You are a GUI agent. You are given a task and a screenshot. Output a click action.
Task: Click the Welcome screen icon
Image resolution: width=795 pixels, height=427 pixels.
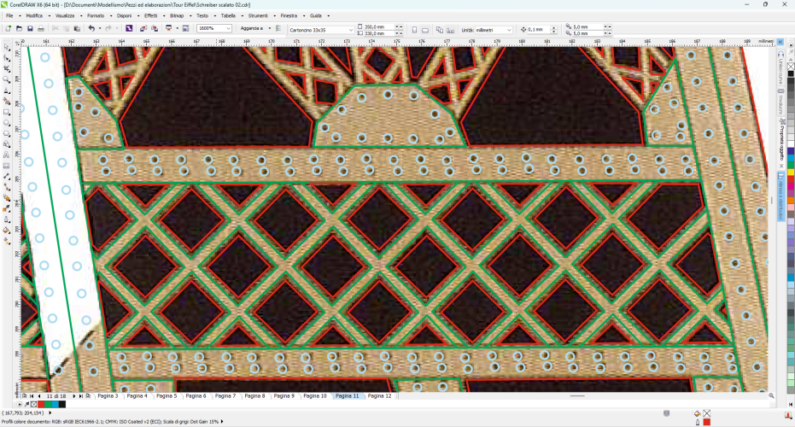coord(185,28)
